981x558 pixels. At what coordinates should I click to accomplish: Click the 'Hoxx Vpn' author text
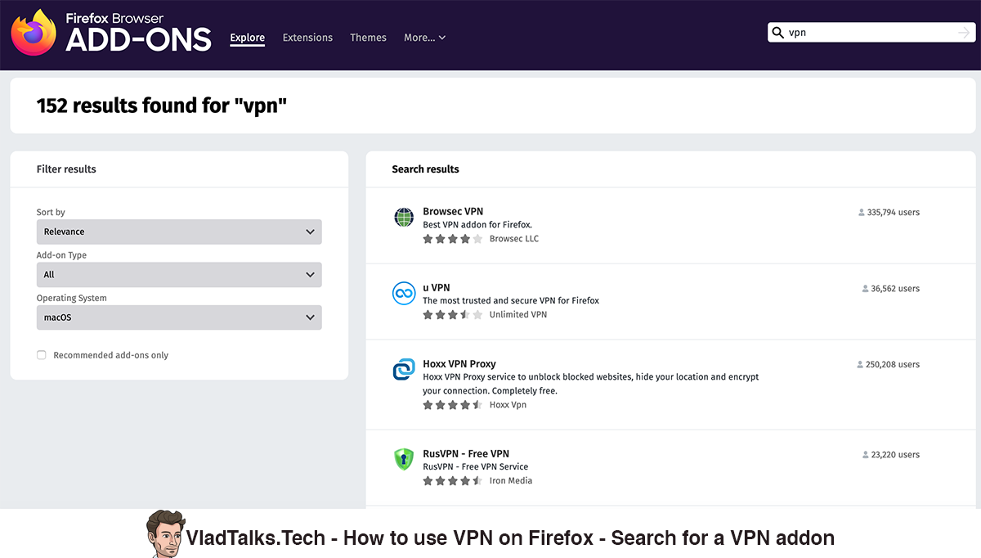click(x=508, y=404)
